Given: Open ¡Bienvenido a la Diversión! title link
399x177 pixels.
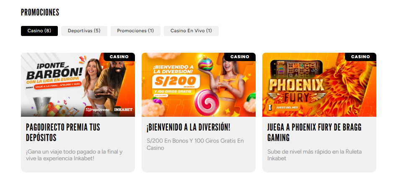Looking at the screenshot, I should [188, 127].
